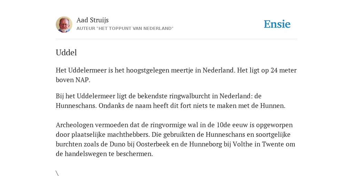The width and height of the screenshot is (353, 176).
Task: Click the text 'boven NAP.'
Action: [x=73, y=80]
